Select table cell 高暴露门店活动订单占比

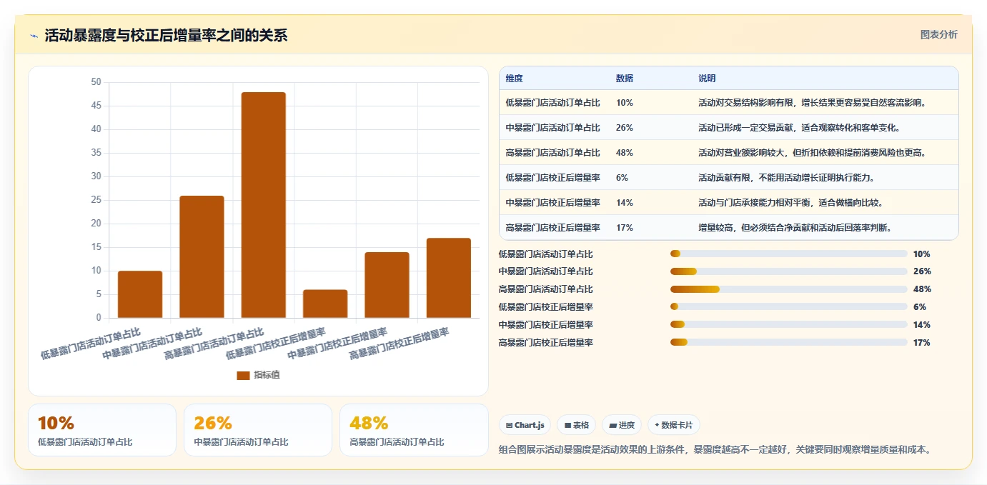point(552,153)
